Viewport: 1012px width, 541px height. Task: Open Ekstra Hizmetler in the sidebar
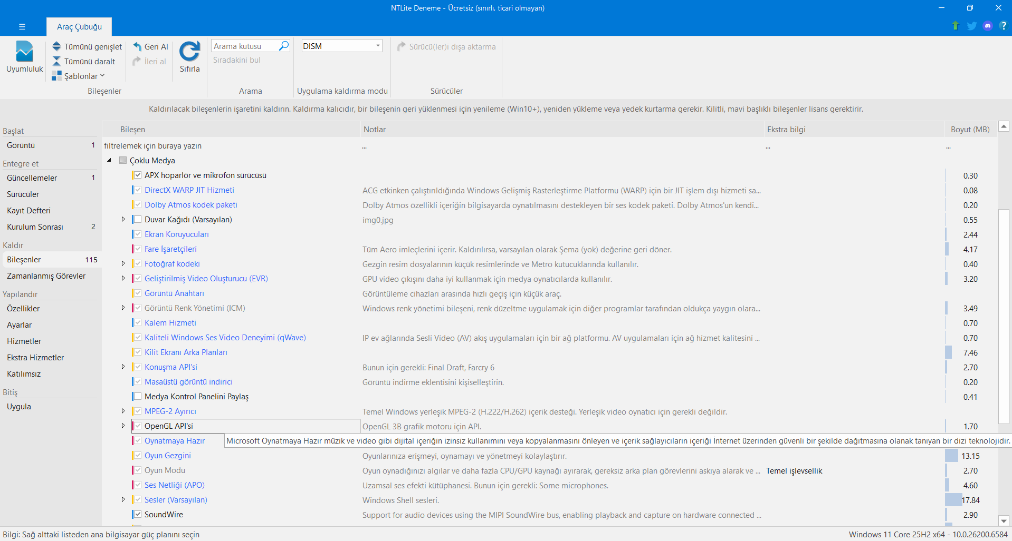[51, 358]
